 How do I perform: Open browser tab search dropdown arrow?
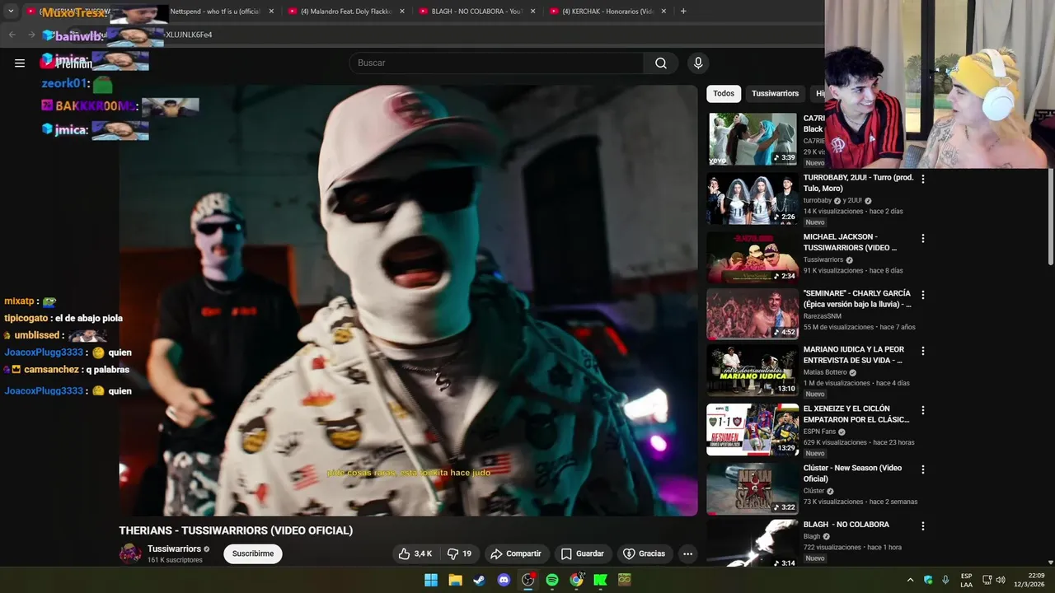pos(11,12)
